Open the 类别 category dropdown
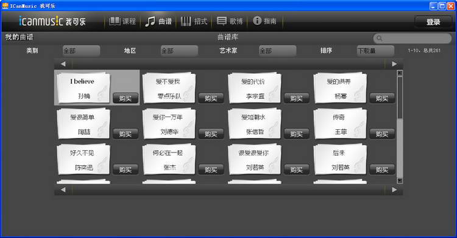The width and height of the screenshot is (457, 238). coord(81,51)
